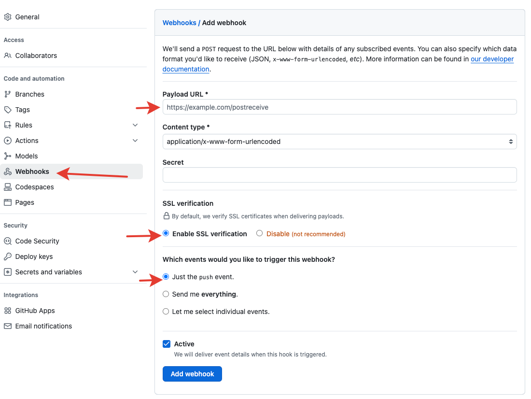This screenshot has width=531, height=399.
Task: Open General settings via the gear icon
Action: [8, 16]
